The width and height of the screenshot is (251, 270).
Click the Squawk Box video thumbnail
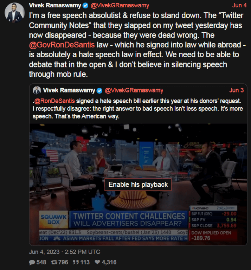(138, 185)
